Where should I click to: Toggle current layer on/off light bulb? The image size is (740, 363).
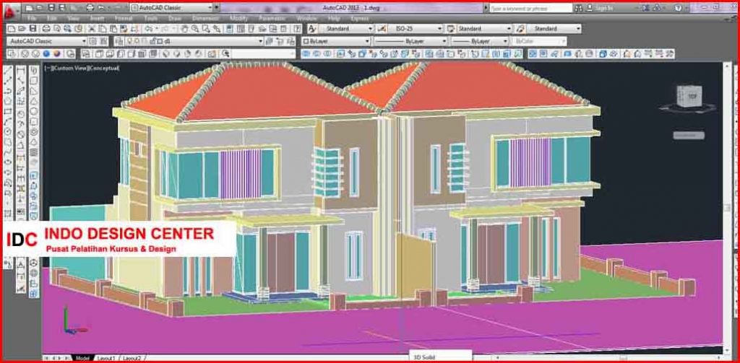pos(130,41)
